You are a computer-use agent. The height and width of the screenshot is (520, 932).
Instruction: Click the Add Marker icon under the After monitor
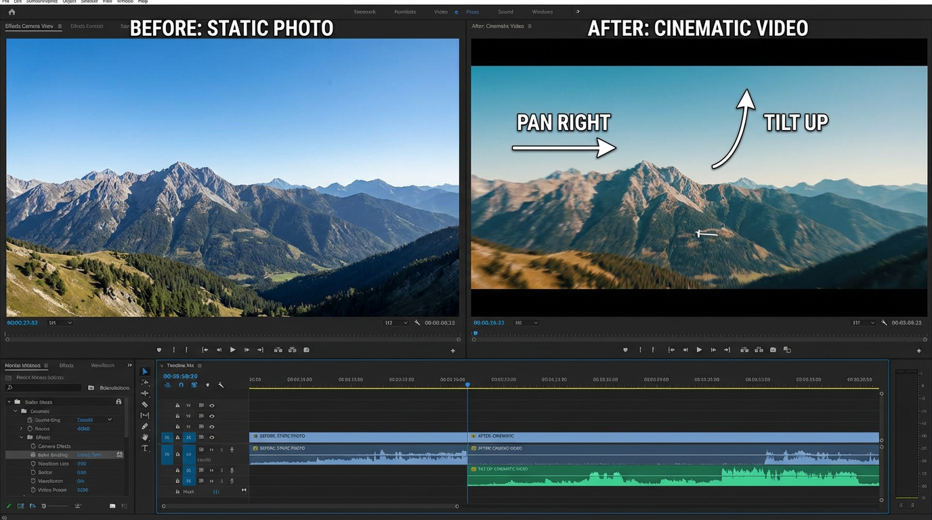[x=624, y=349]
